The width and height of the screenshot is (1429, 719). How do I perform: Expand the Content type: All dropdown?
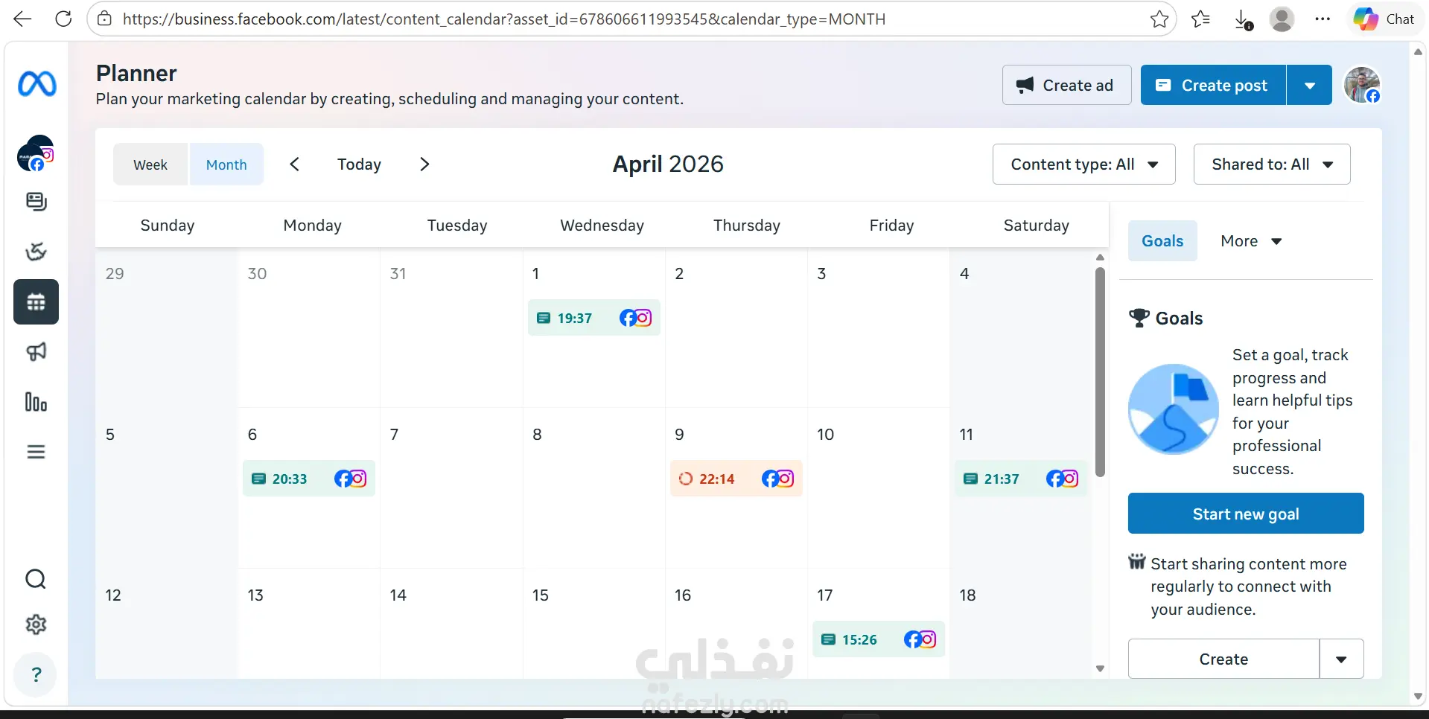click(1083, 164)
